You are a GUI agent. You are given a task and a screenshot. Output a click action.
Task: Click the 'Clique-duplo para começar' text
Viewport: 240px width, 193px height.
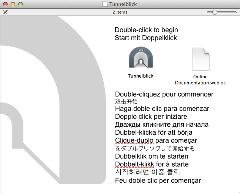[x=156, y=140]
